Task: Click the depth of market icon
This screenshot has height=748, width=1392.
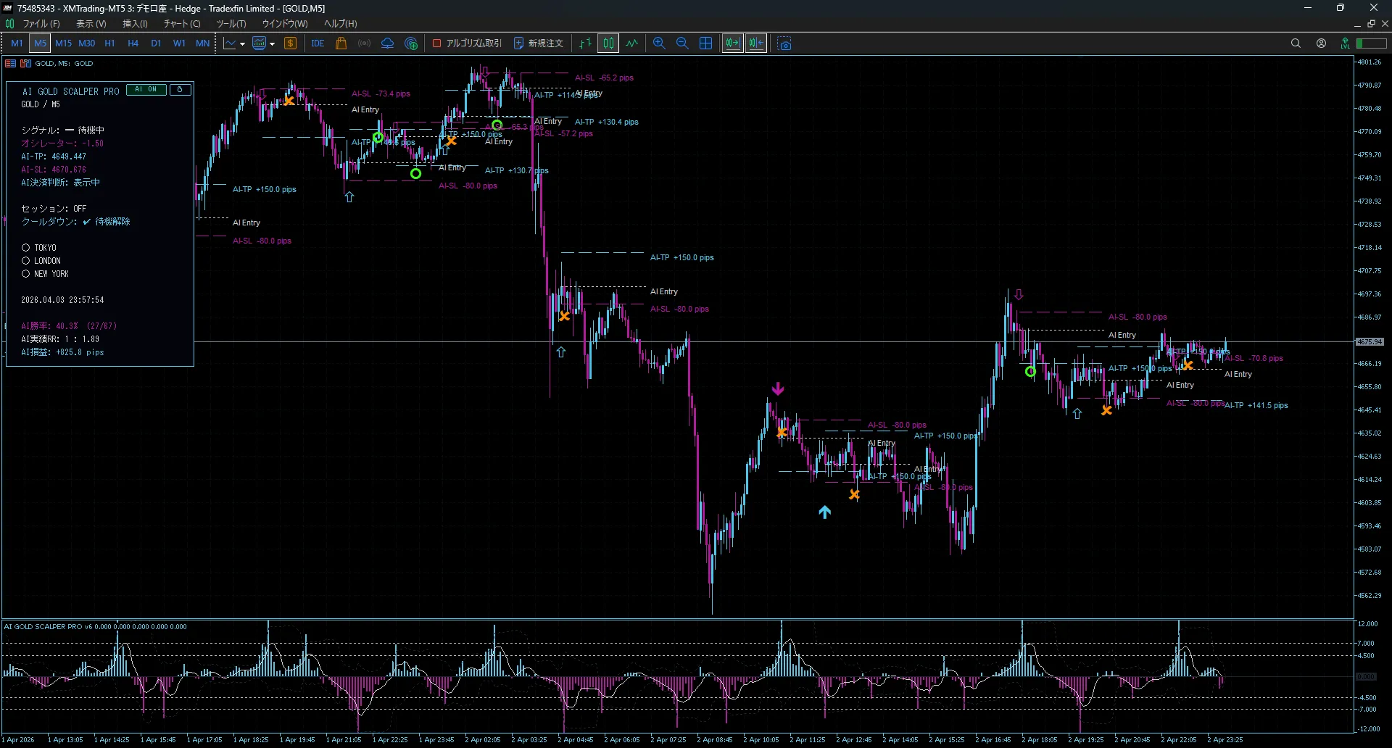Action: 25,64
